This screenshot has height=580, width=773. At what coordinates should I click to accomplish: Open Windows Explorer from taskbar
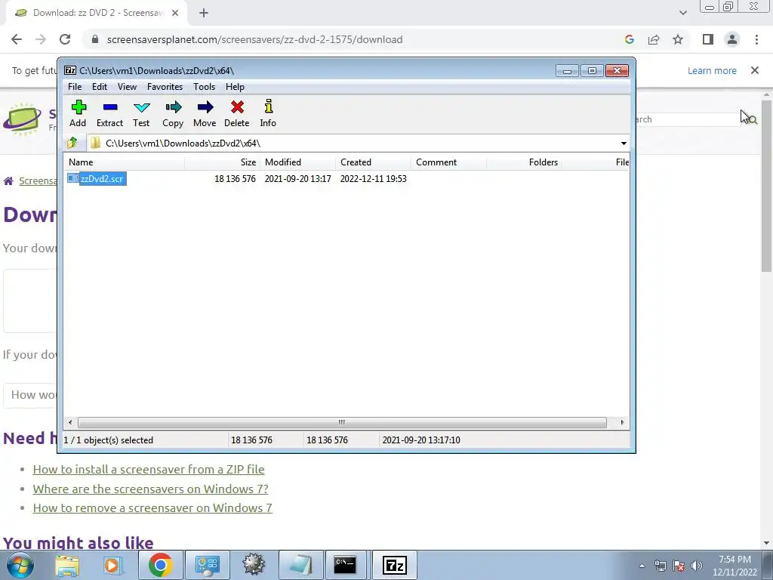(67, 565)
